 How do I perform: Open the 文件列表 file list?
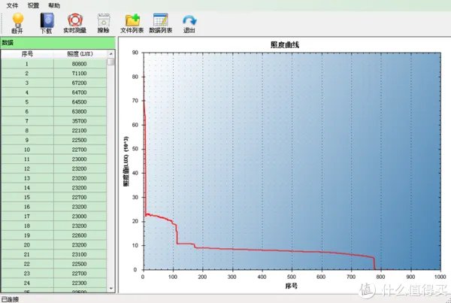132,20
